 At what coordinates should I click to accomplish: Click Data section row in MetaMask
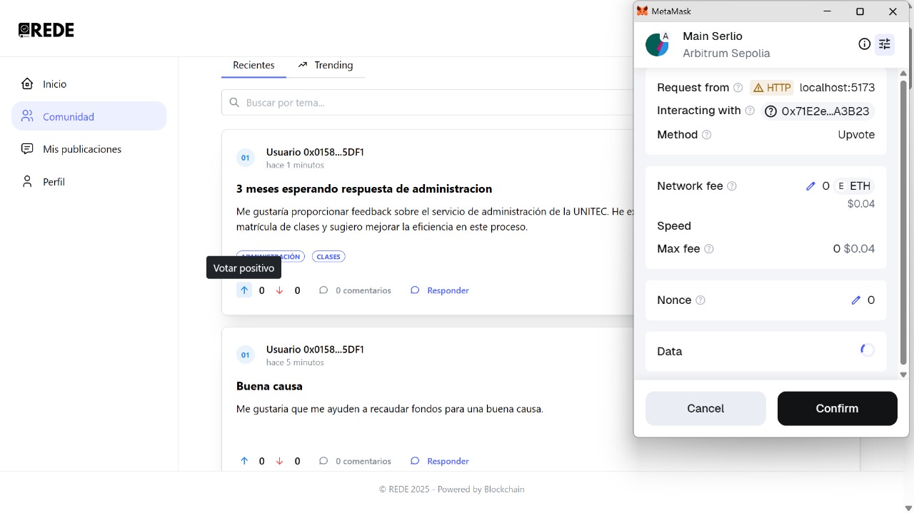pos(765,351)
